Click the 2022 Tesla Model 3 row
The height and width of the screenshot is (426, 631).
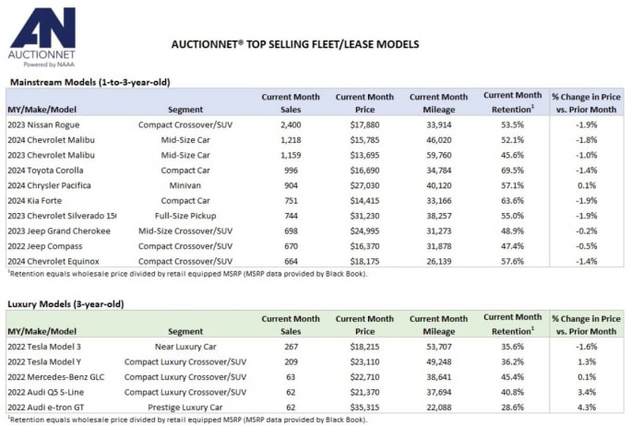click(315, 347)
